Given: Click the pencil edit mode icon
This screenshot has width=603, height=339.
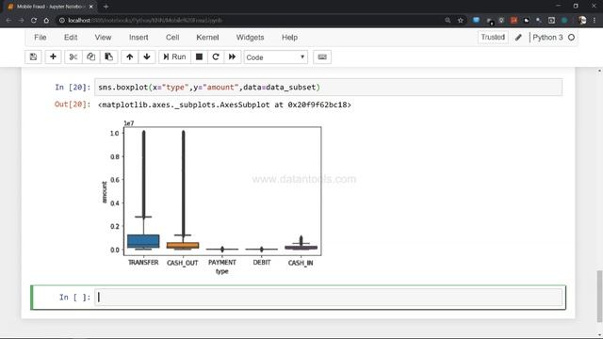Looking at the screenshot, I should coord(518,38).
